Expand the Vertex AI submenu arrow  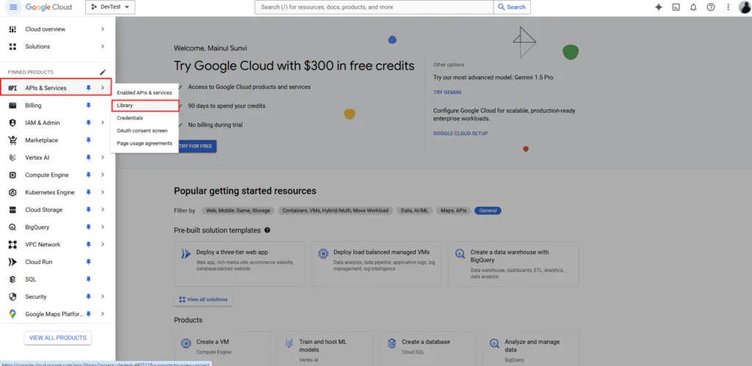(x=103, y=158)
